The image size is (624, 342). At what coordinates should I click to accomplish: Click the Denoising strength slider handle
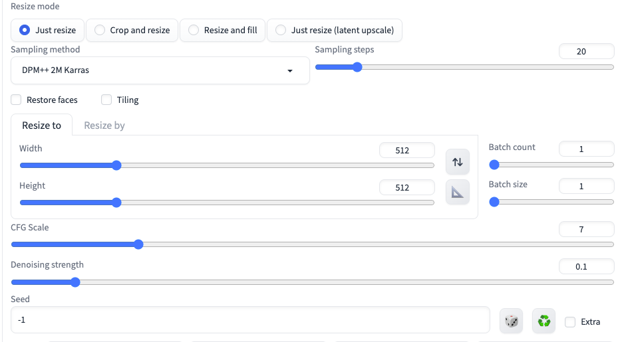(75, 282)
